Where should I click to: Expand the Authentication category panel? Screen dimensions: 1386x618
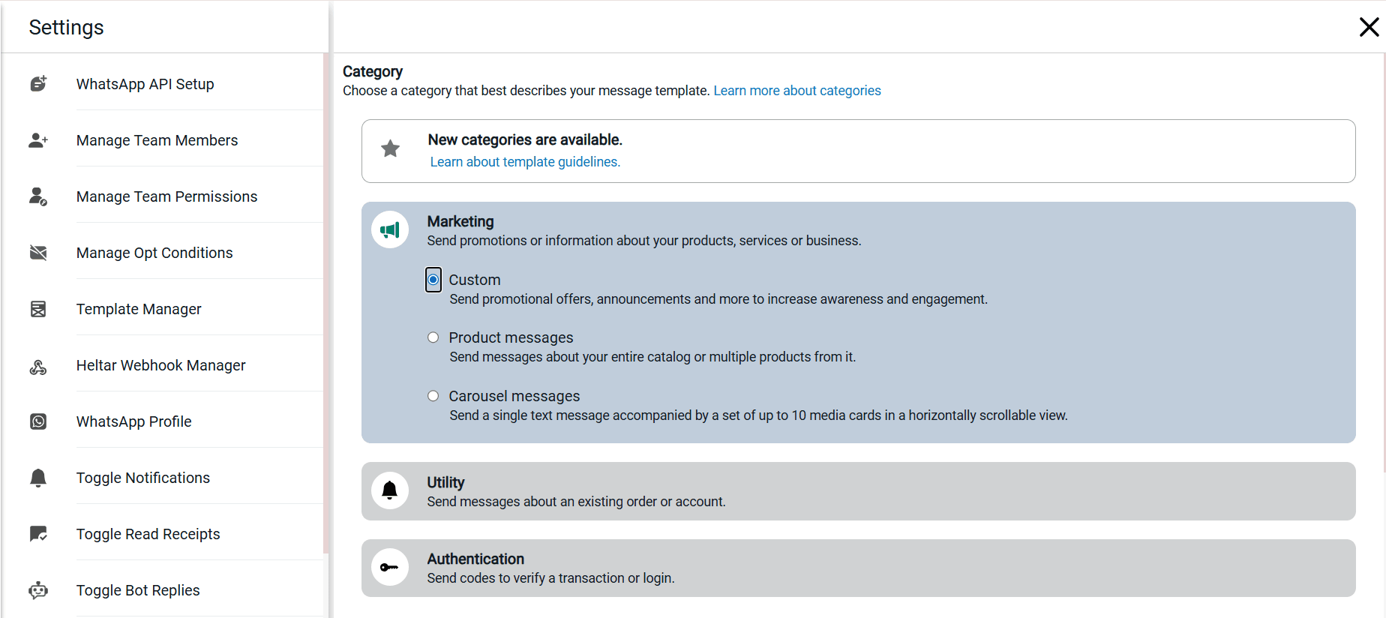(858, 568)
